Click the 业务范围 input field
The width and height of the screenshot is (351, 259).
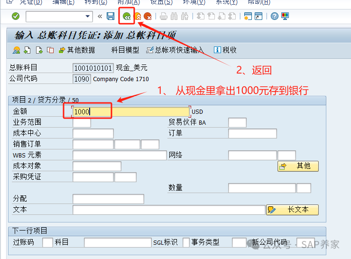[x=82, y=122]
